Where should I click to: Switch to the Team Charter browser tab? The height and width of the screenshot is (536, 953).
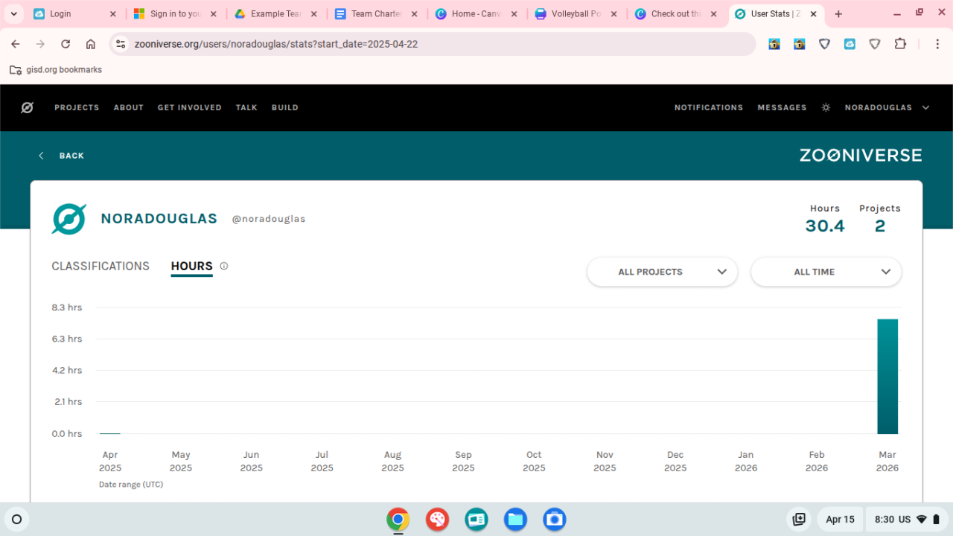[375, 14]
